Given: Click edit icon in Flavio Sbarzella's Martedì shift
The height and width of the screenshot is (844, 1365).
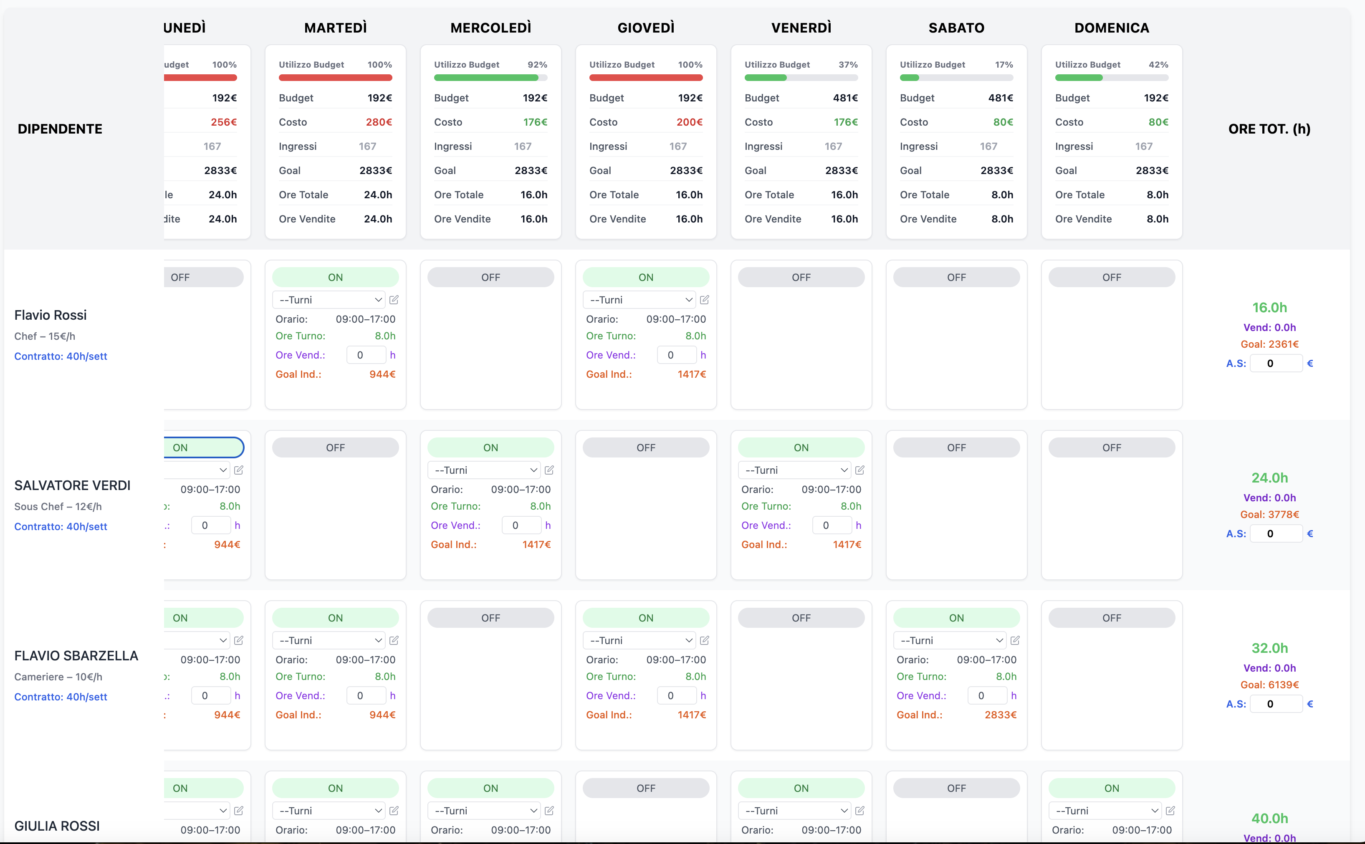Looking at the screenshot, I should 394,640.
